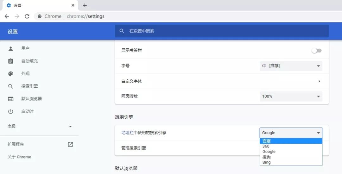Click the 搜索引擎 magnifier icon in the sidebar
342x174 pixels.
coord(11,86)
